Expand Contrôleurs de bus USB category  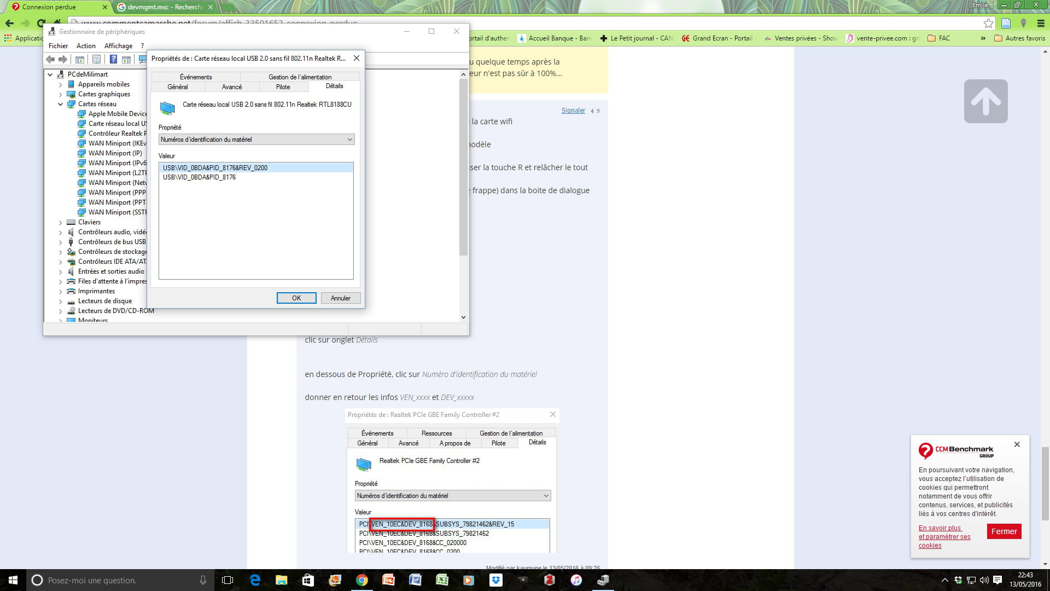[61, 242]
